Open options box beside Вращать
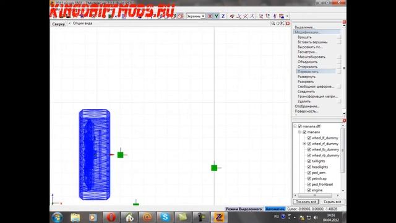 339,37
